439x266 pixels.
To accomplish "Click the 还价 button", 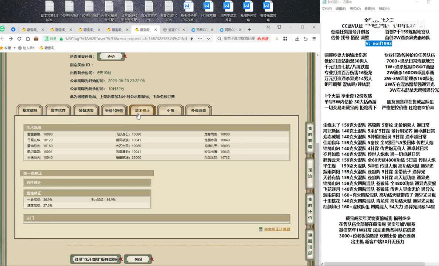I will (x=111, y=57).
